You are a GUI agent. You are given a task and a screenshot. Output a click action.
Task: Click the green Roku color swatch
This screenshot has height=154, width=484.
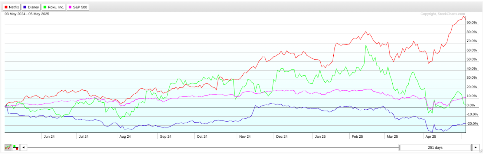pos(45,7)
